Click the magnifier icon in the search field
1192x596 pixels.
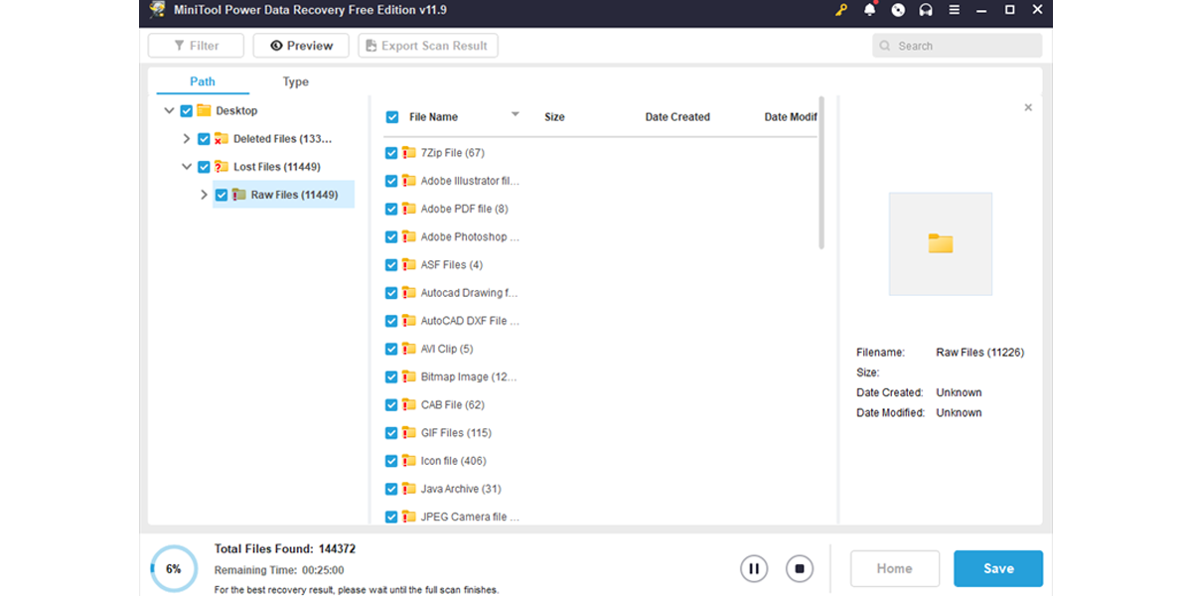click(884, 45)
